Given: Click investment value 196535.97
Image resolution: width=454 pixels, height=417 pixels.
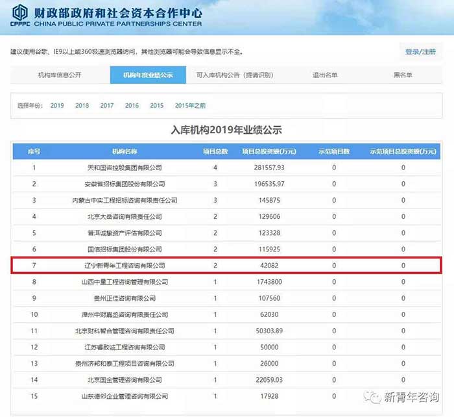Looking at the screenshot, I should tap(269, 184).
